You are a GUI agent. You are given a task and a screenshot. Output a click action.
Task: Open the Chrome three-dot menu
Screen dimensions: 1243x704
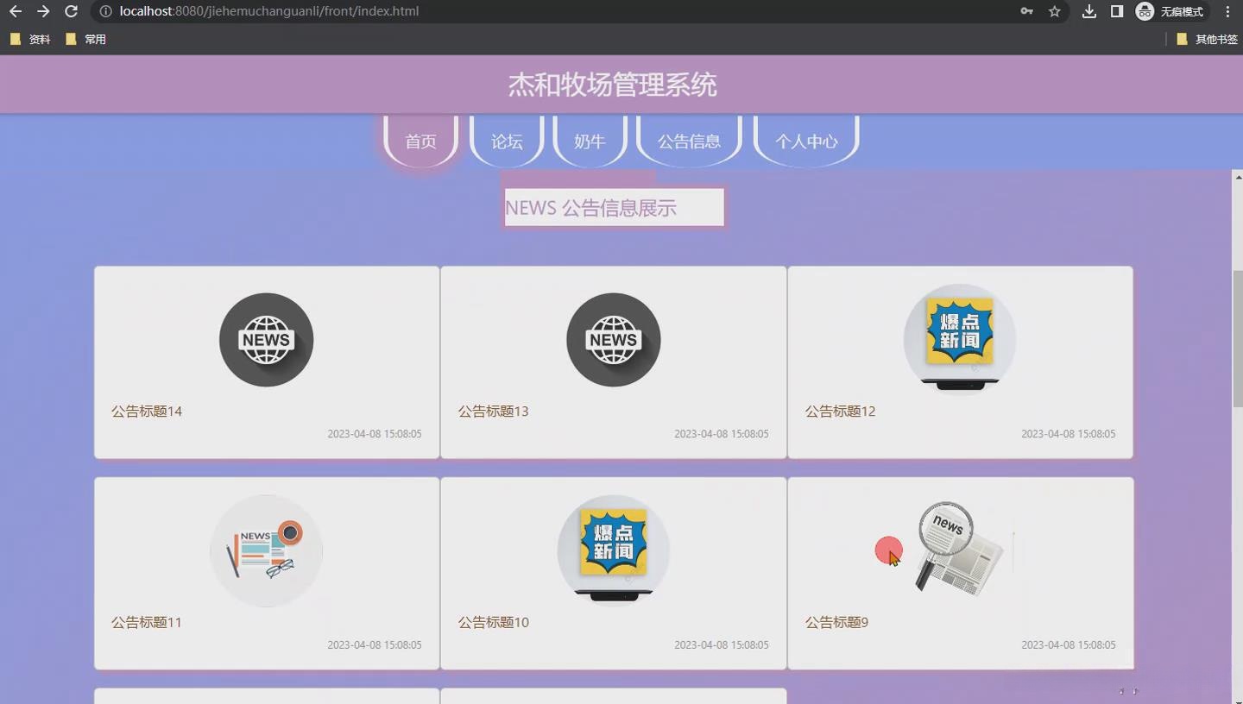(1227, 12)
